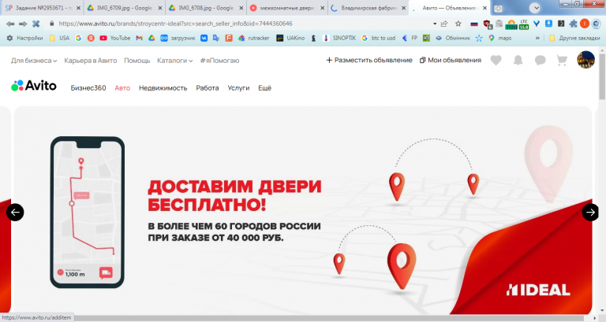This screenshot has height=322, width=606.
Task: Expand the 'Для бизнеса' dropdown
Action: pos(34,61)
